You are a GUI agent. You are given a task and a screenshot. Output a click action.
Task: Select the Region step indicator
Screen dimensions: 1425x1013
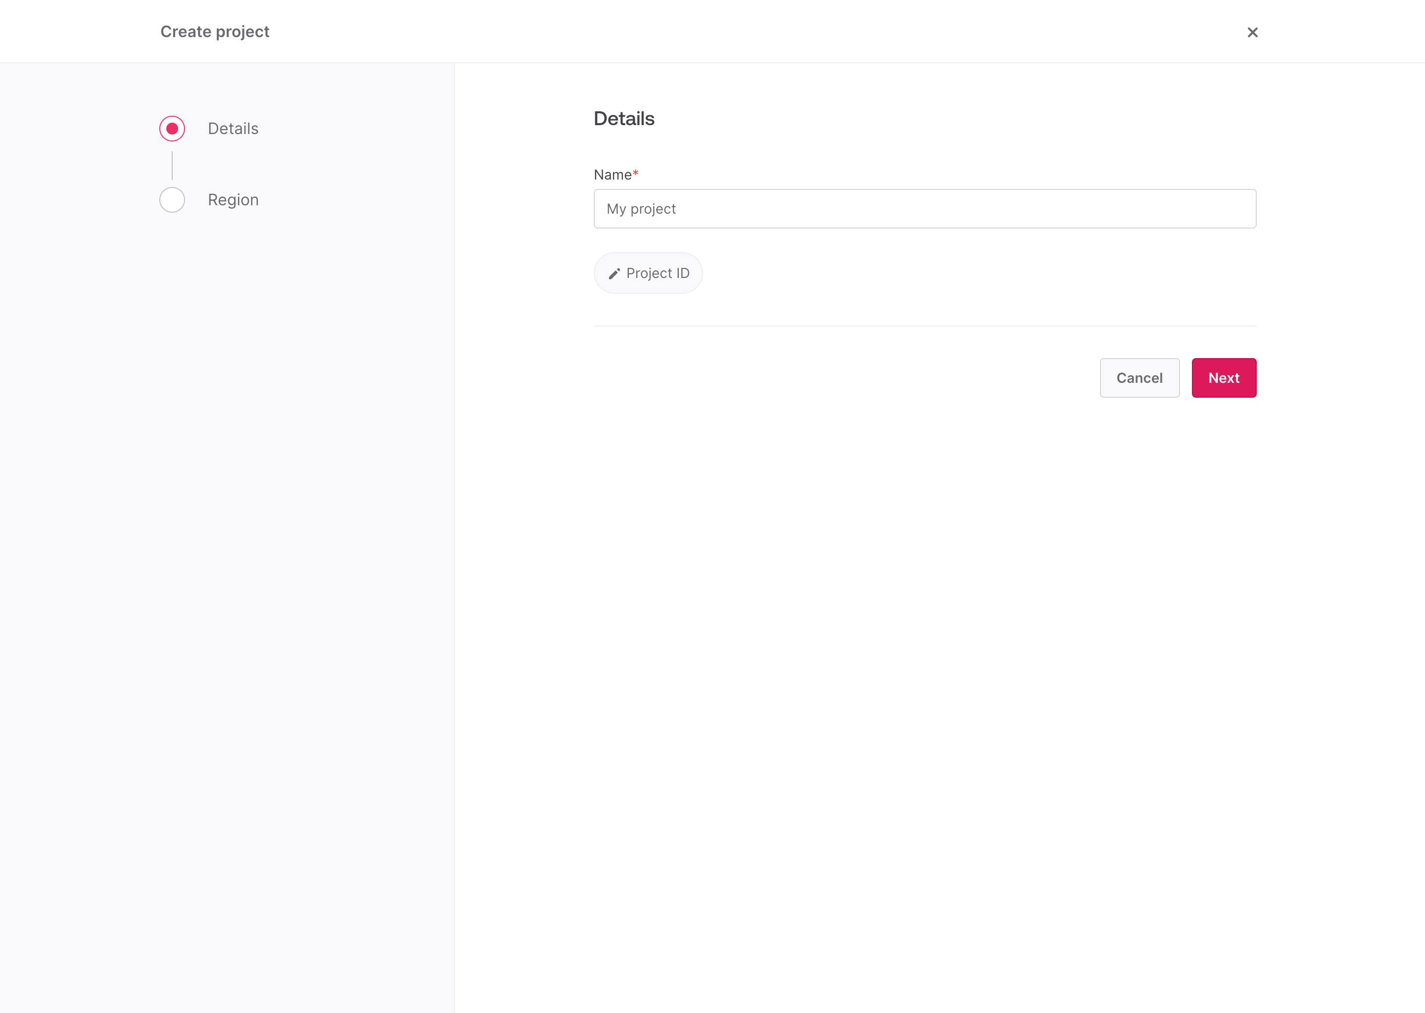coord(172,199)
